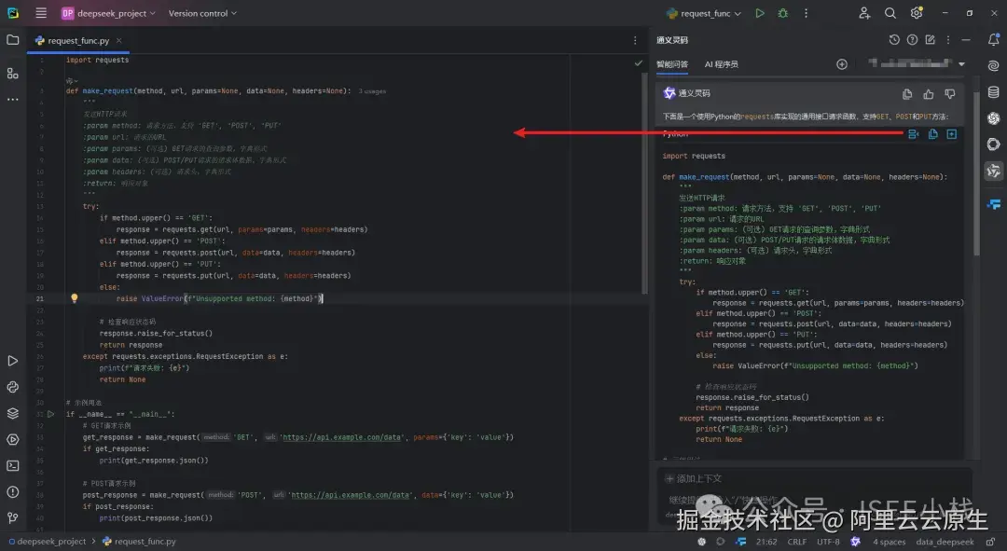Open the Lingma tool window icon on right sidebar
Screen dimensions: 1007x551
994,171
